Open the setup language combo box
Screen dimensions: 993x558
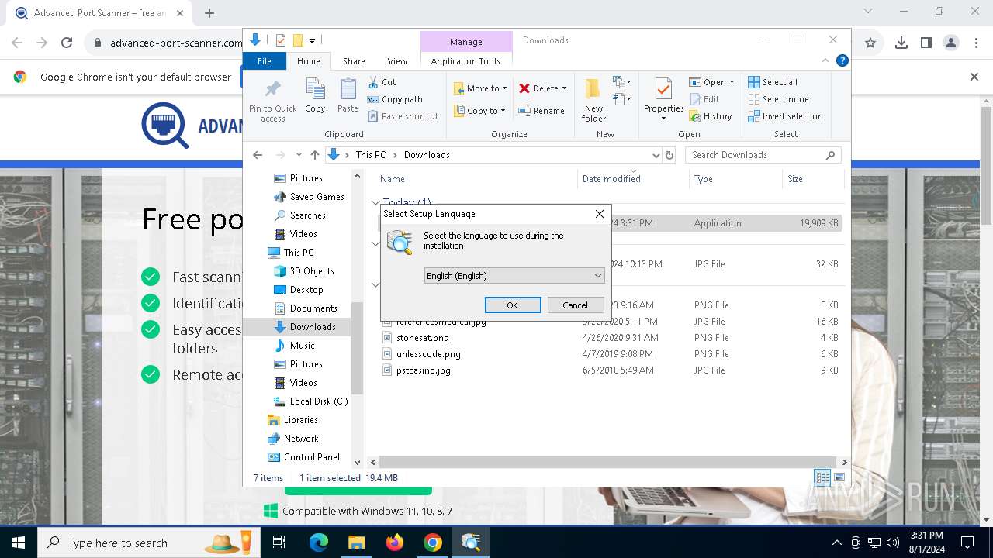pyautogui.click(x=514, y=275)
